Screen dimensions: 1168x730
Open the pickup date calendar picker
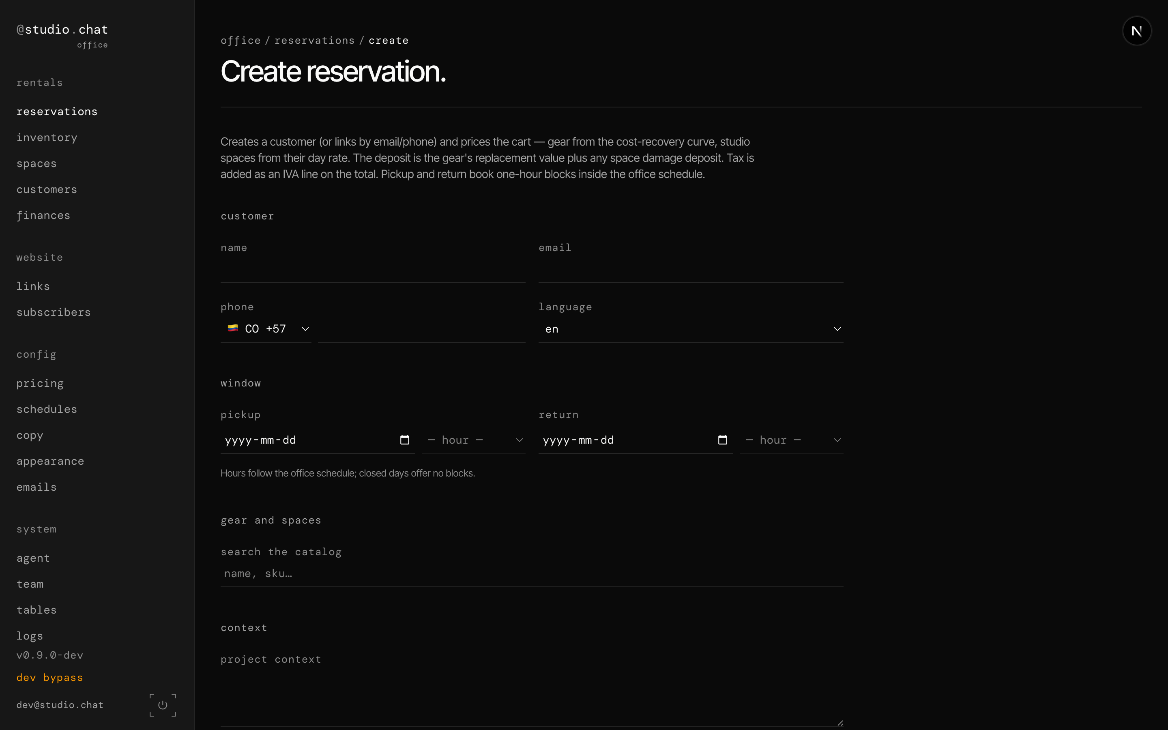point(404,440)
